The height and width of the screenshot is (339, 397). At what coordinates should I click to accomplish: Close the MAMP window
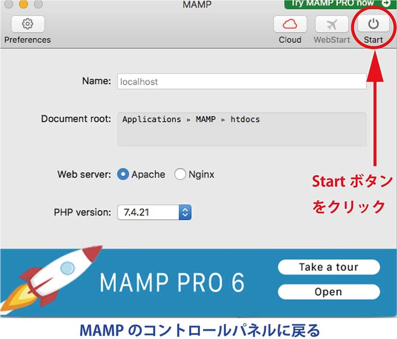pyautogui.click(x=9, y=4)
